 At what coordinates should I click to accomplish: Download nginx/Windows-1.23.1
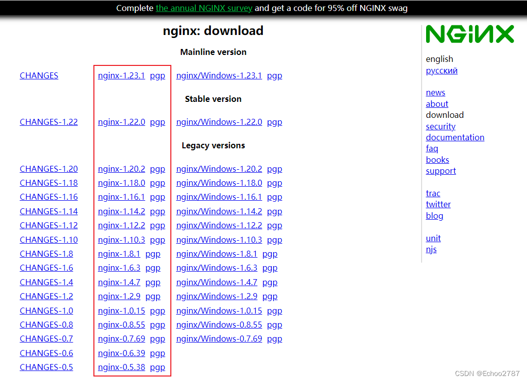(x=219, y=75)
